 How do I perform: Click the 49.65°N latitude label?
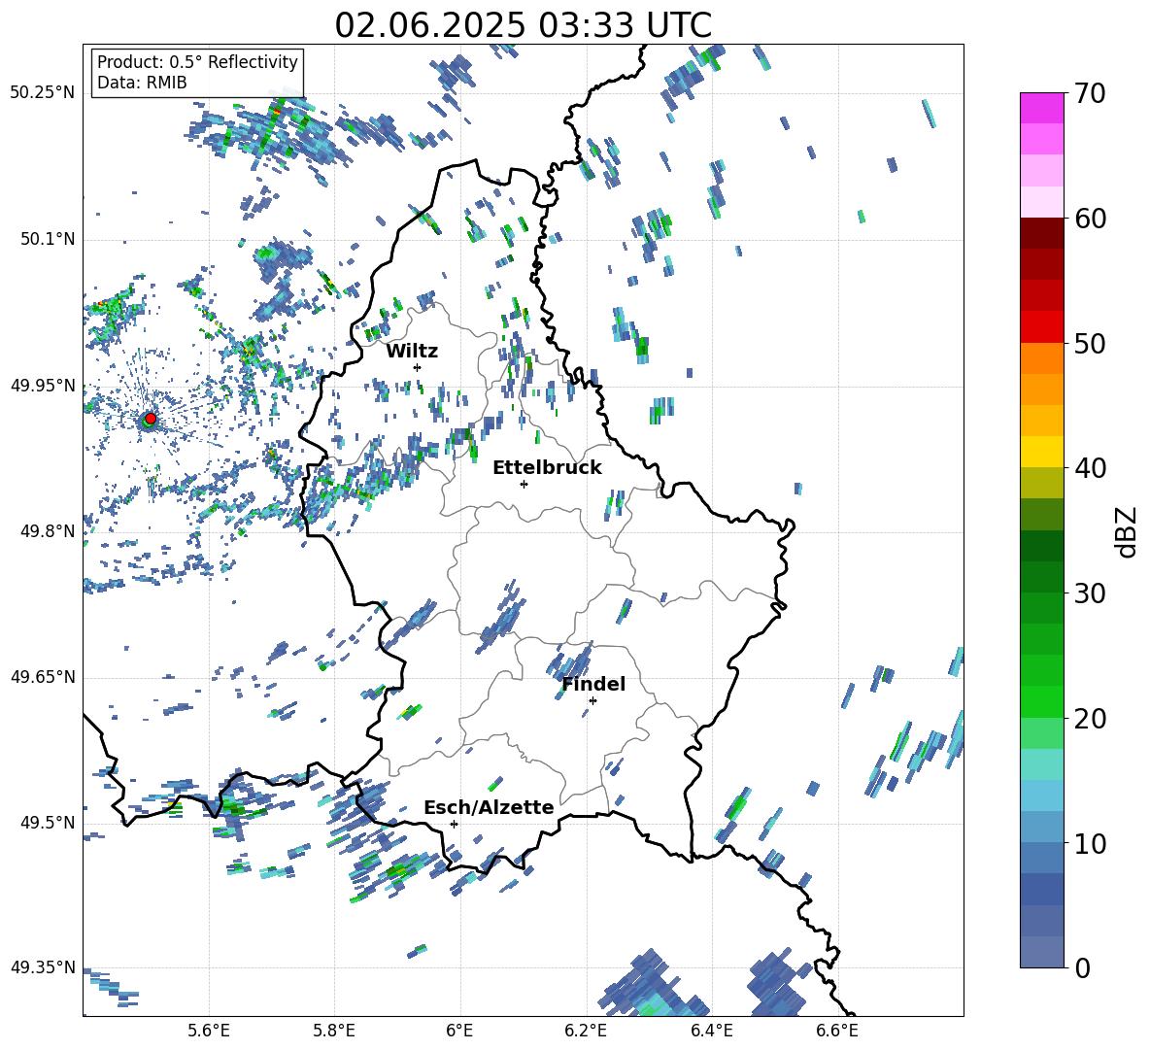(43, 676)
